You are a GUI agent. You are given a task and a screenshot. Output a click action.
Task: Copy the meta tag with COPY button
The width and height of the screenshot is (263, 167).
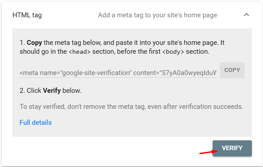[x=232, y=70]
